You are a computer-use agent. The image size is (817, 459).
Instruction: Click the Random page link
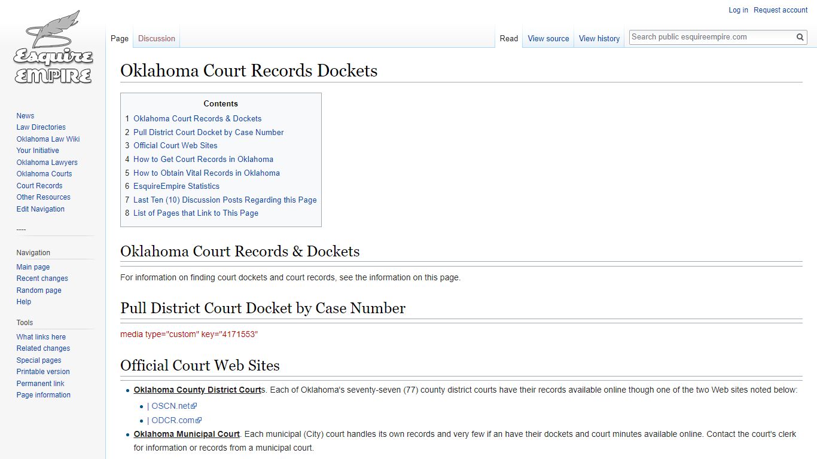click(x=39, y=290)
